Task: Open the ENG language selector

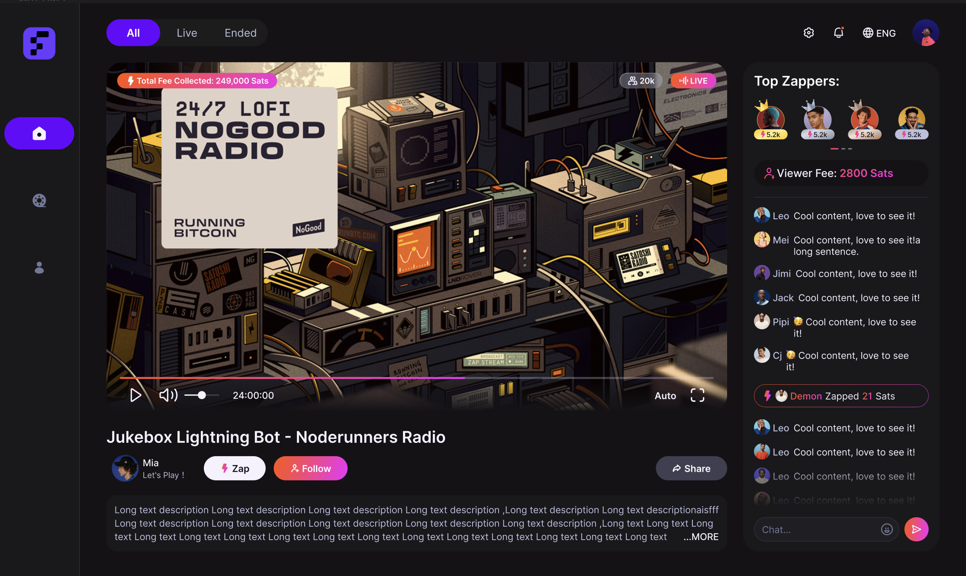Action: click(879, 33)
